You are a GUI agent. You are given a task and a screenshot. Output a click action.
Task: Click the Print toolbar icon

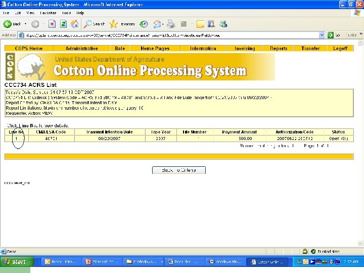point(171,24)
